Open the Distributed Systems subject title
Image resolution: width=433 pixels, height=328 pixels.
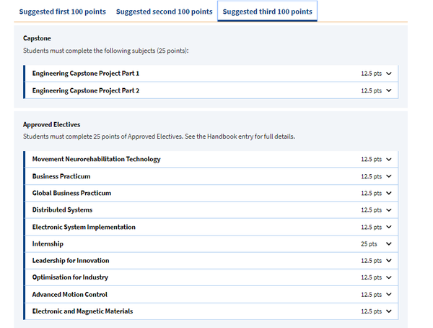click(62, 210)
